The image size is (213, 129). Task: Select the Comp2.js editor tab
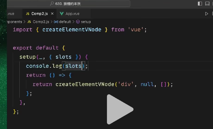(x=40, y=14)
